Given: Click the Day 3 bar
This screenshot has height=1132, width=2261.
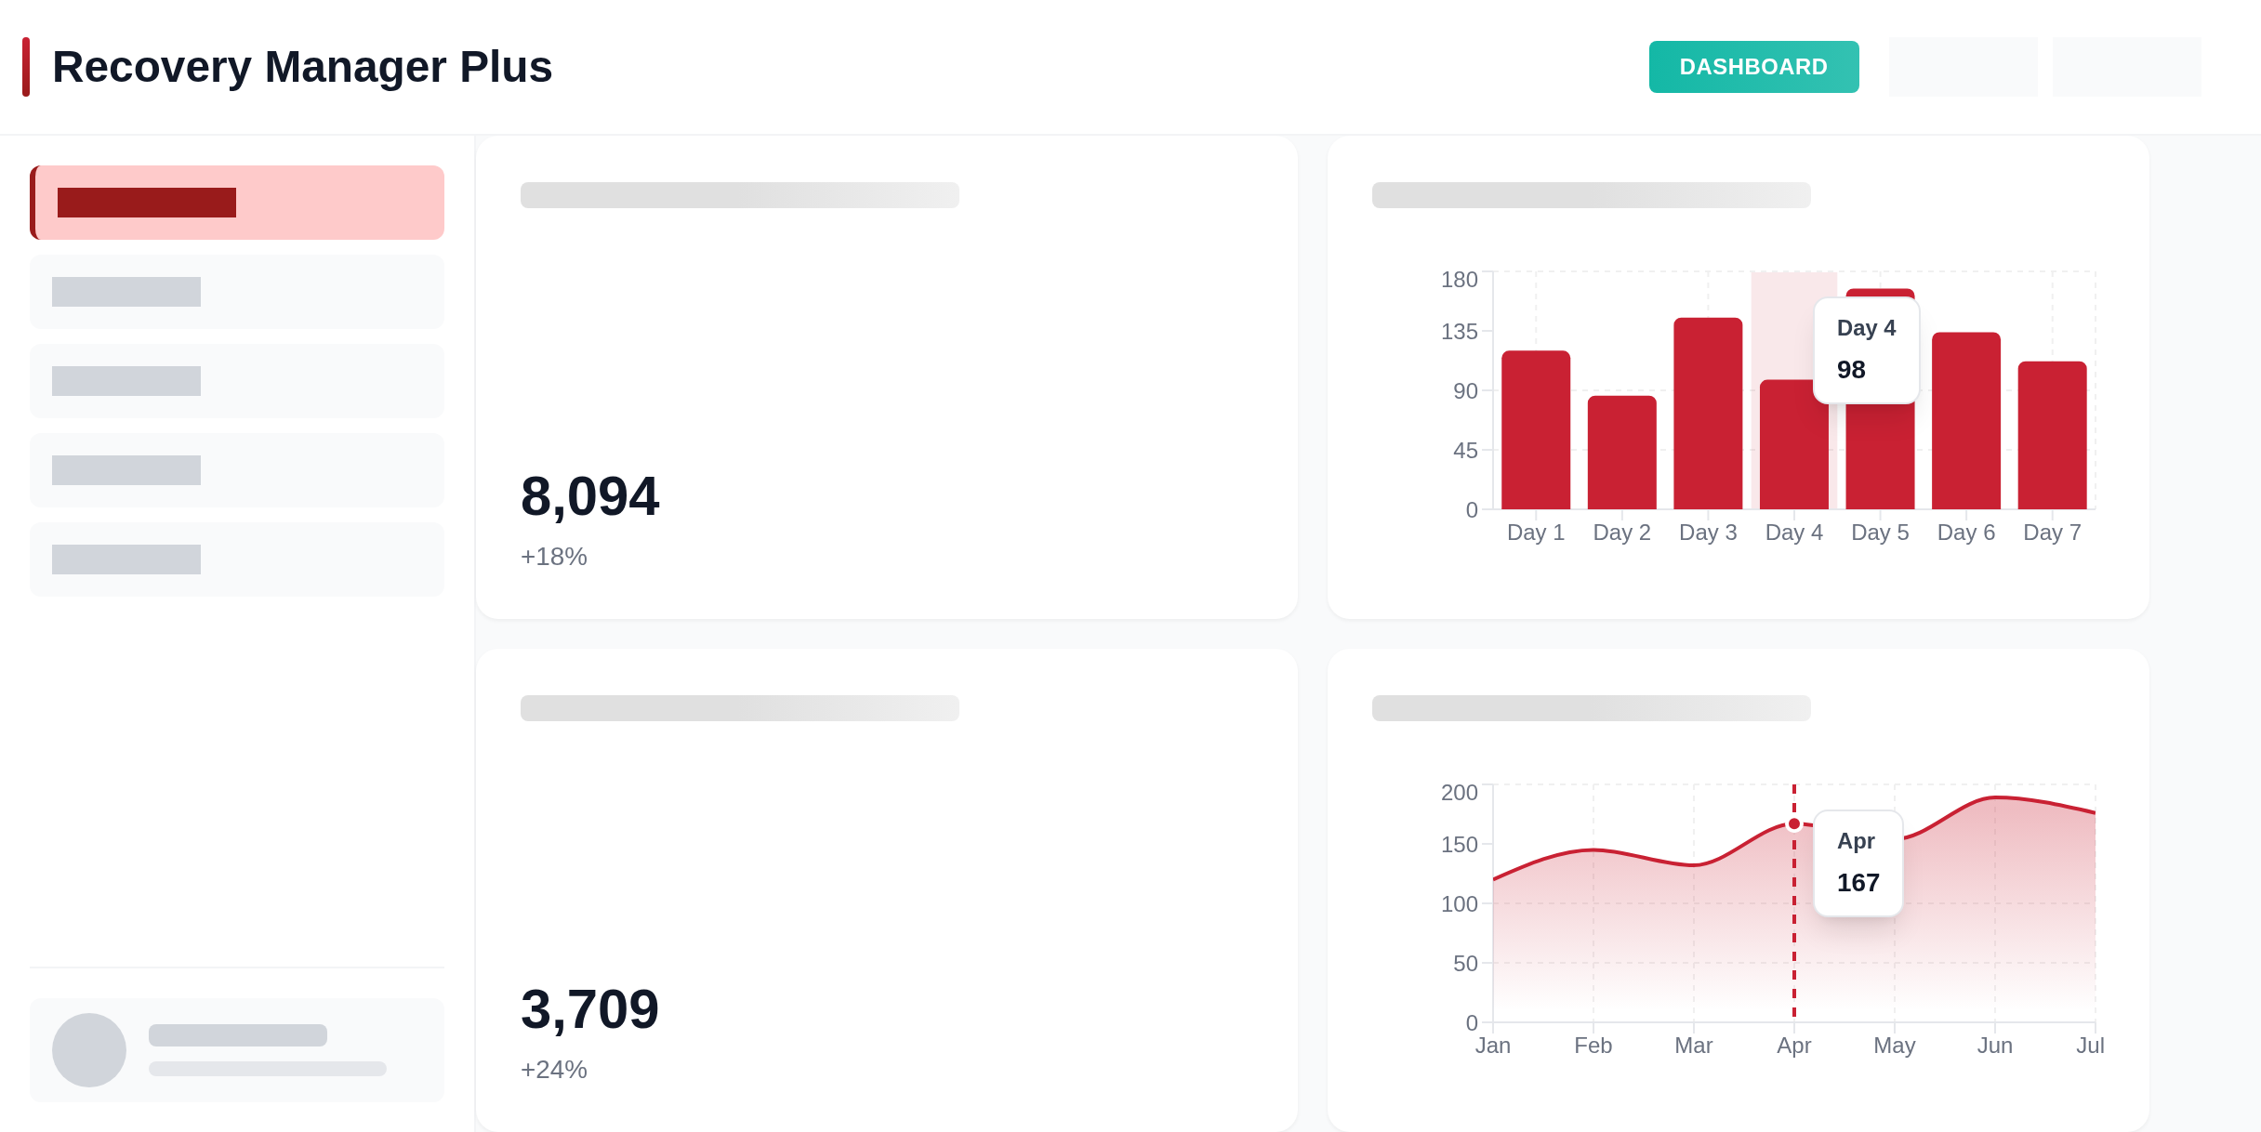Looking at the screenshot, I should point(1708,414).
